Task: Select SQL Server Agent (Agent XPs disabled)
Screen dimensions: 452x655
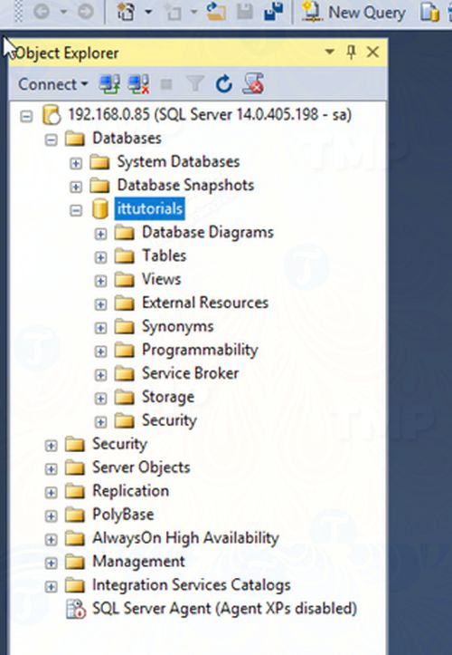Action: coord(224,609)
